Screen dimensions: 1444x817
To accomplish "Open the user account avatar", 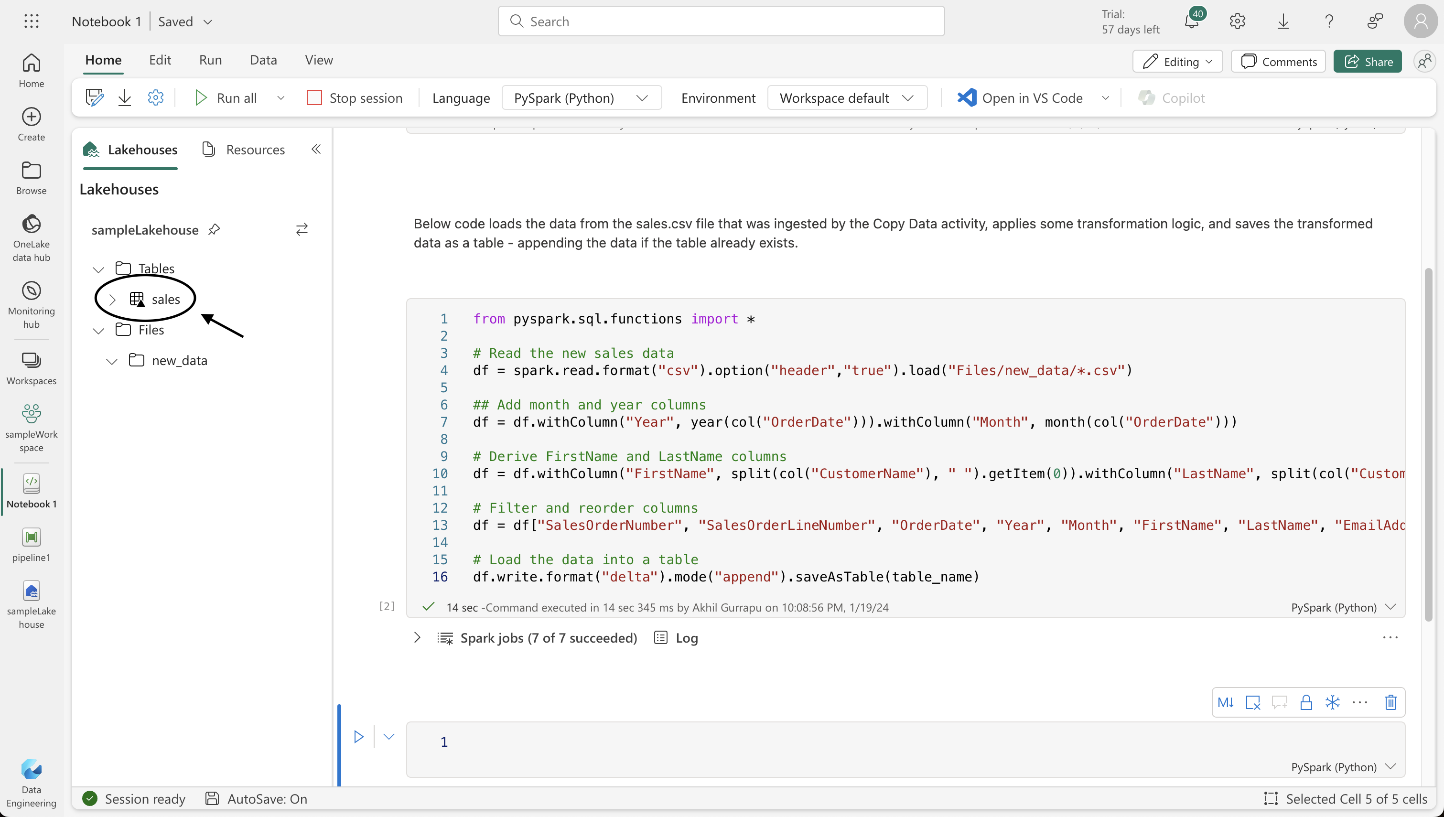I will 1421,21.
